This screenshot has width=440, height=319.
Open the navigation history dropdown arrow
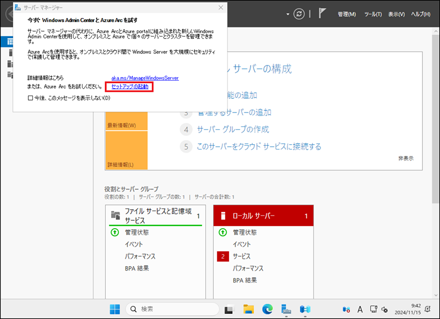pos(288,14)
